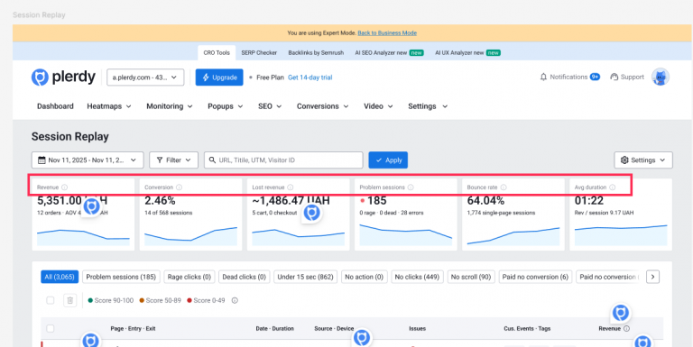The height and width of the screenshot is (347, 693).
Task: Click the Bounce rate trend chart
Action: pos(513,235)
